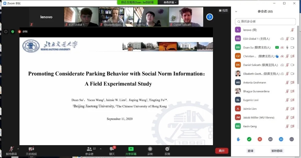Screen dimensions: 301x158
Task: Select Daniel Salicath video thumbnail
Action: tap(186, 17)
